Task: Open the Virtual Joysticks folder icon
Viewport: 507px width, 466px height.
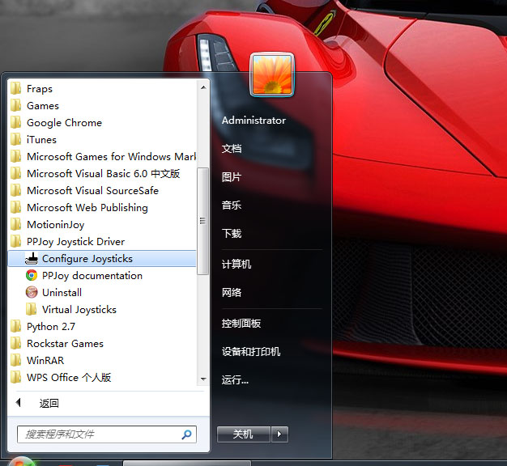Action: (32, 310)
